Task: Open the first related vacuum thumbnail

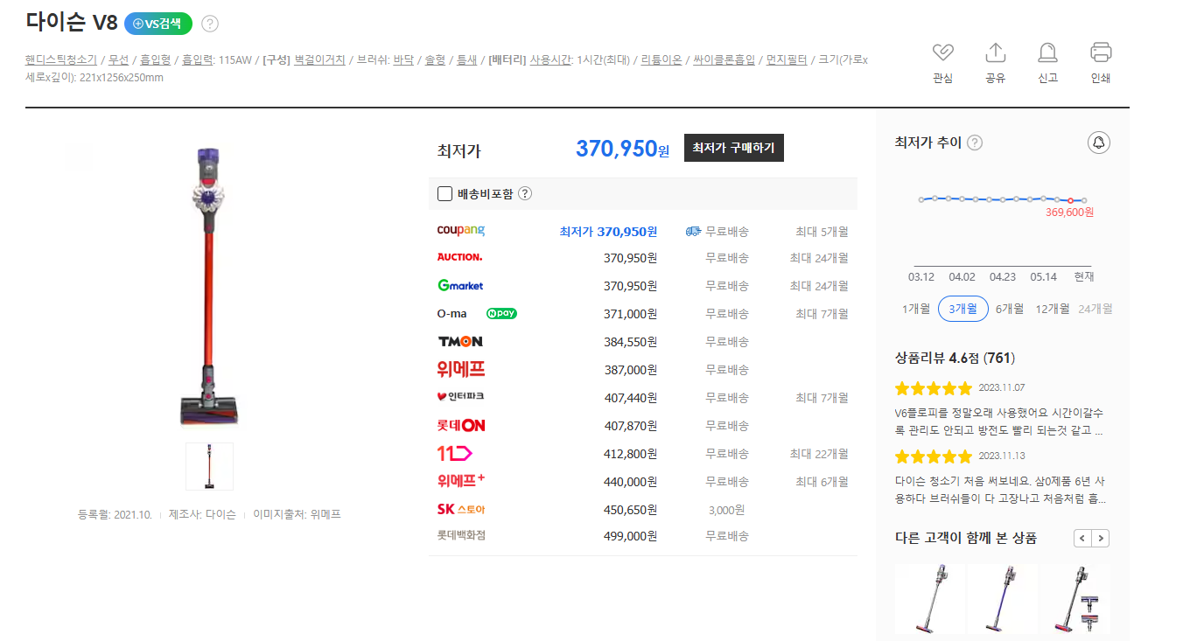Action: [929, 599]
